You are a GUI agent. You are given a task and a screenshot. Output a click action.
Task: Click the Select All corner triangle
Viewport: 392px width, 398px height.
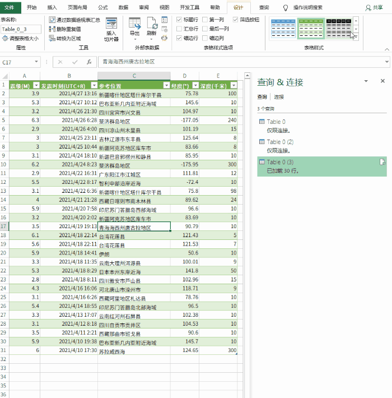pyautogui.click(x=4, y=76)
